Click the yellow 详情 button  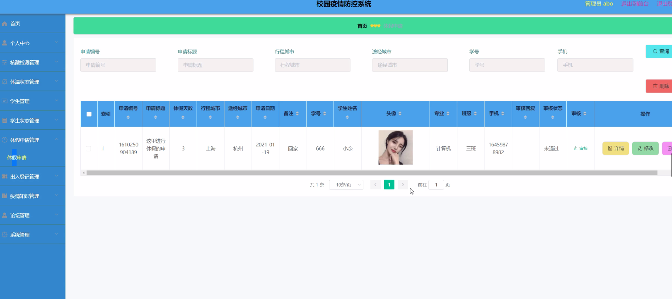pos(615,148)
